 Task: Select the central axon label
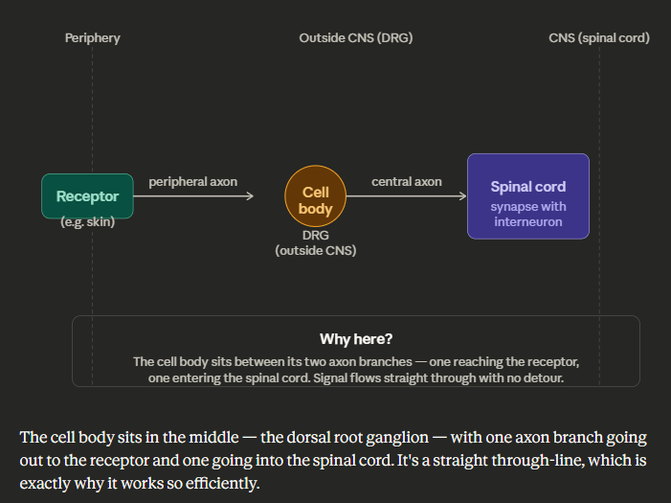click(x=407, y=181)
